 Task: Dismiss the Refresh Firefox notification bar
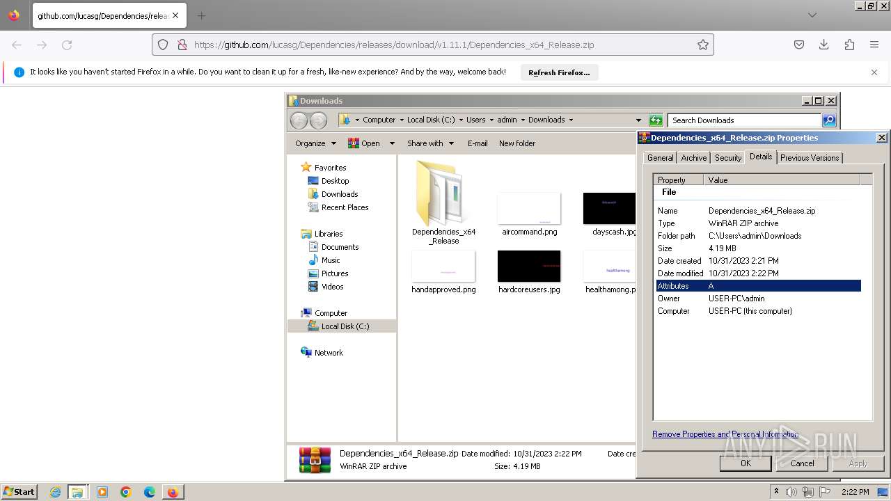(874, 72)
